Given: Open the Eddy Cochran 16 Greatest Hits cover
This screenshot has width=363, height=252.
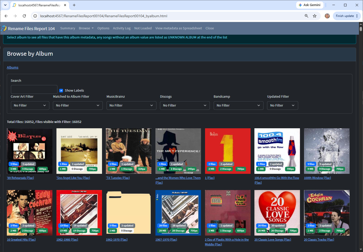Looking at the screenshot, I should 30,213.
